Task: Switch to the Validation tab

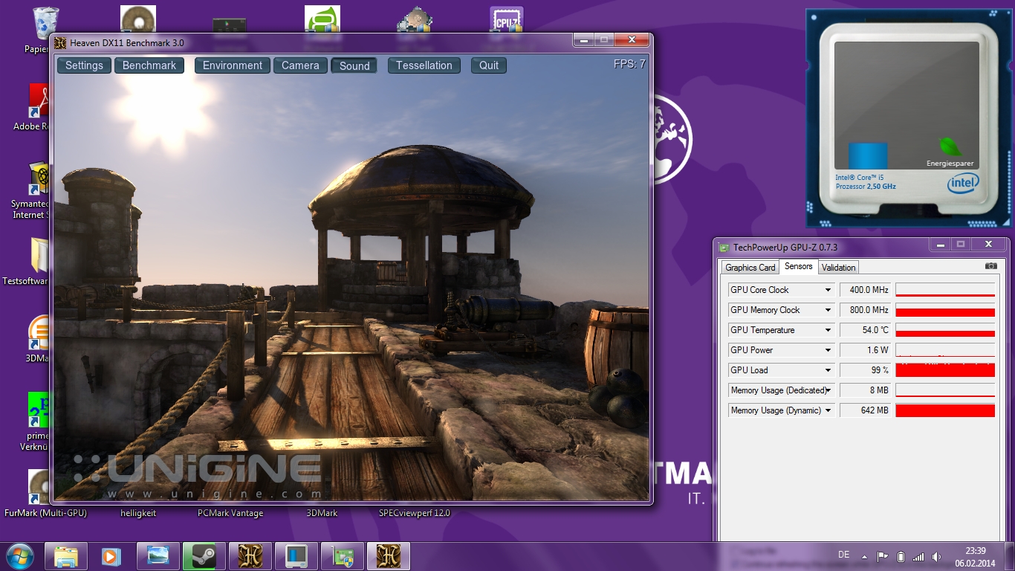Action: 838,268
